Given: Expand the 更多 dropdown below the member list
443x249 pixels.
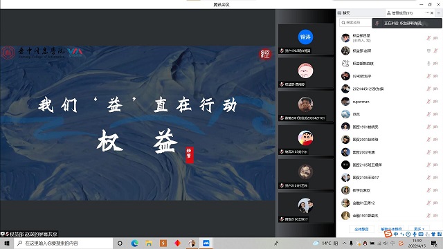Looking at the screenshot, I should (419, 229).
